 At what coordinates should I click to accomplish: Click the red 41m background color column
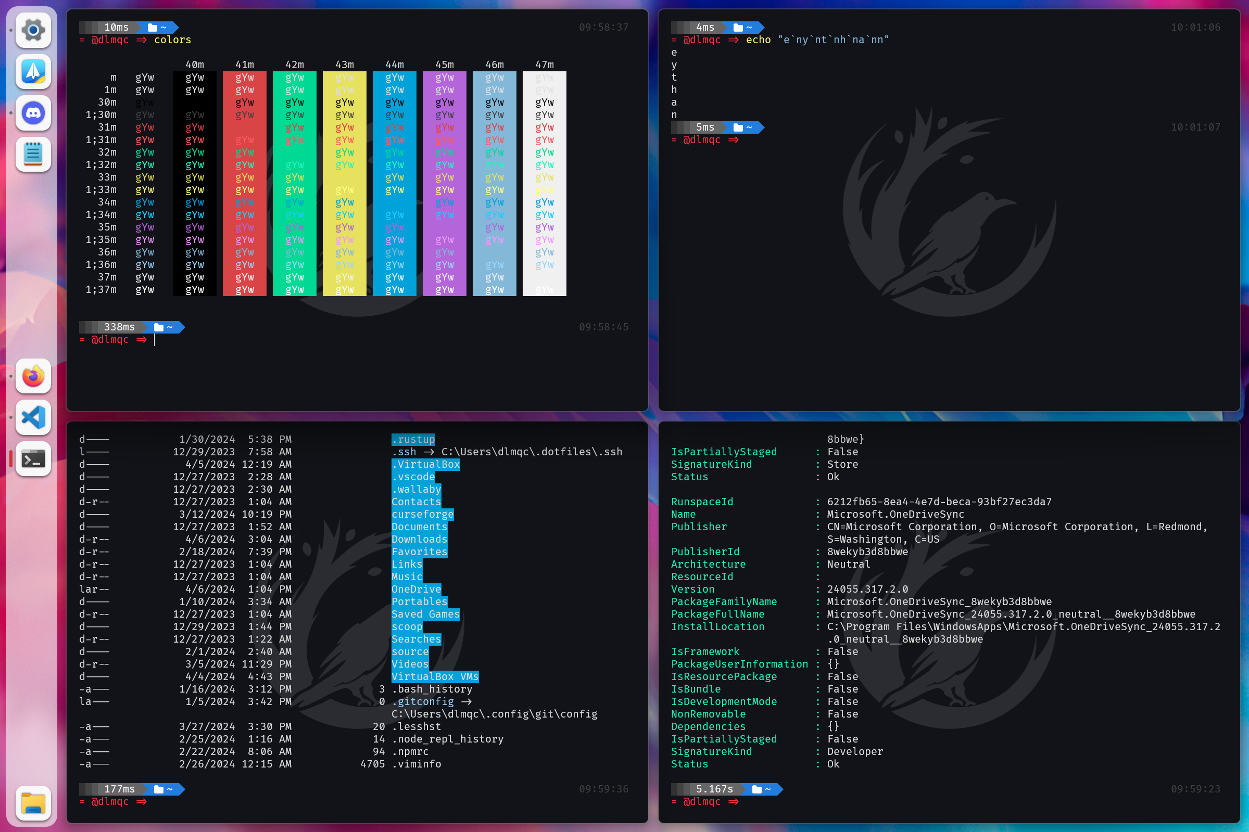click(245, 184)
